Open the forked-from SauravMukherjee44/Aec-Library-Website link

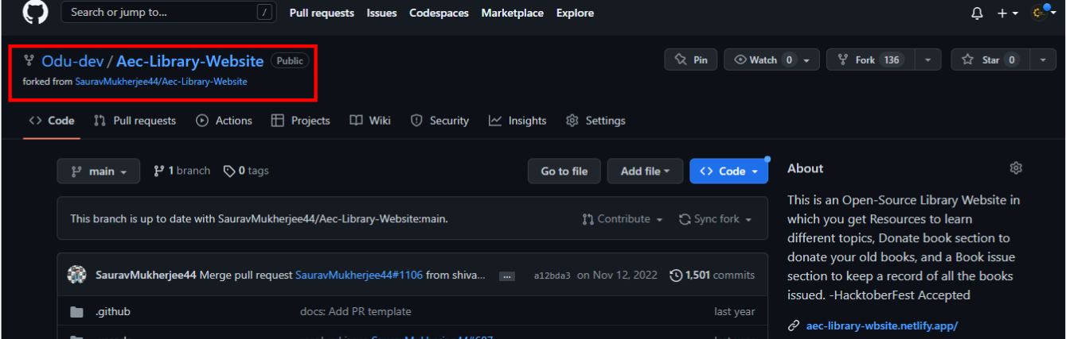tap(161, 82)
